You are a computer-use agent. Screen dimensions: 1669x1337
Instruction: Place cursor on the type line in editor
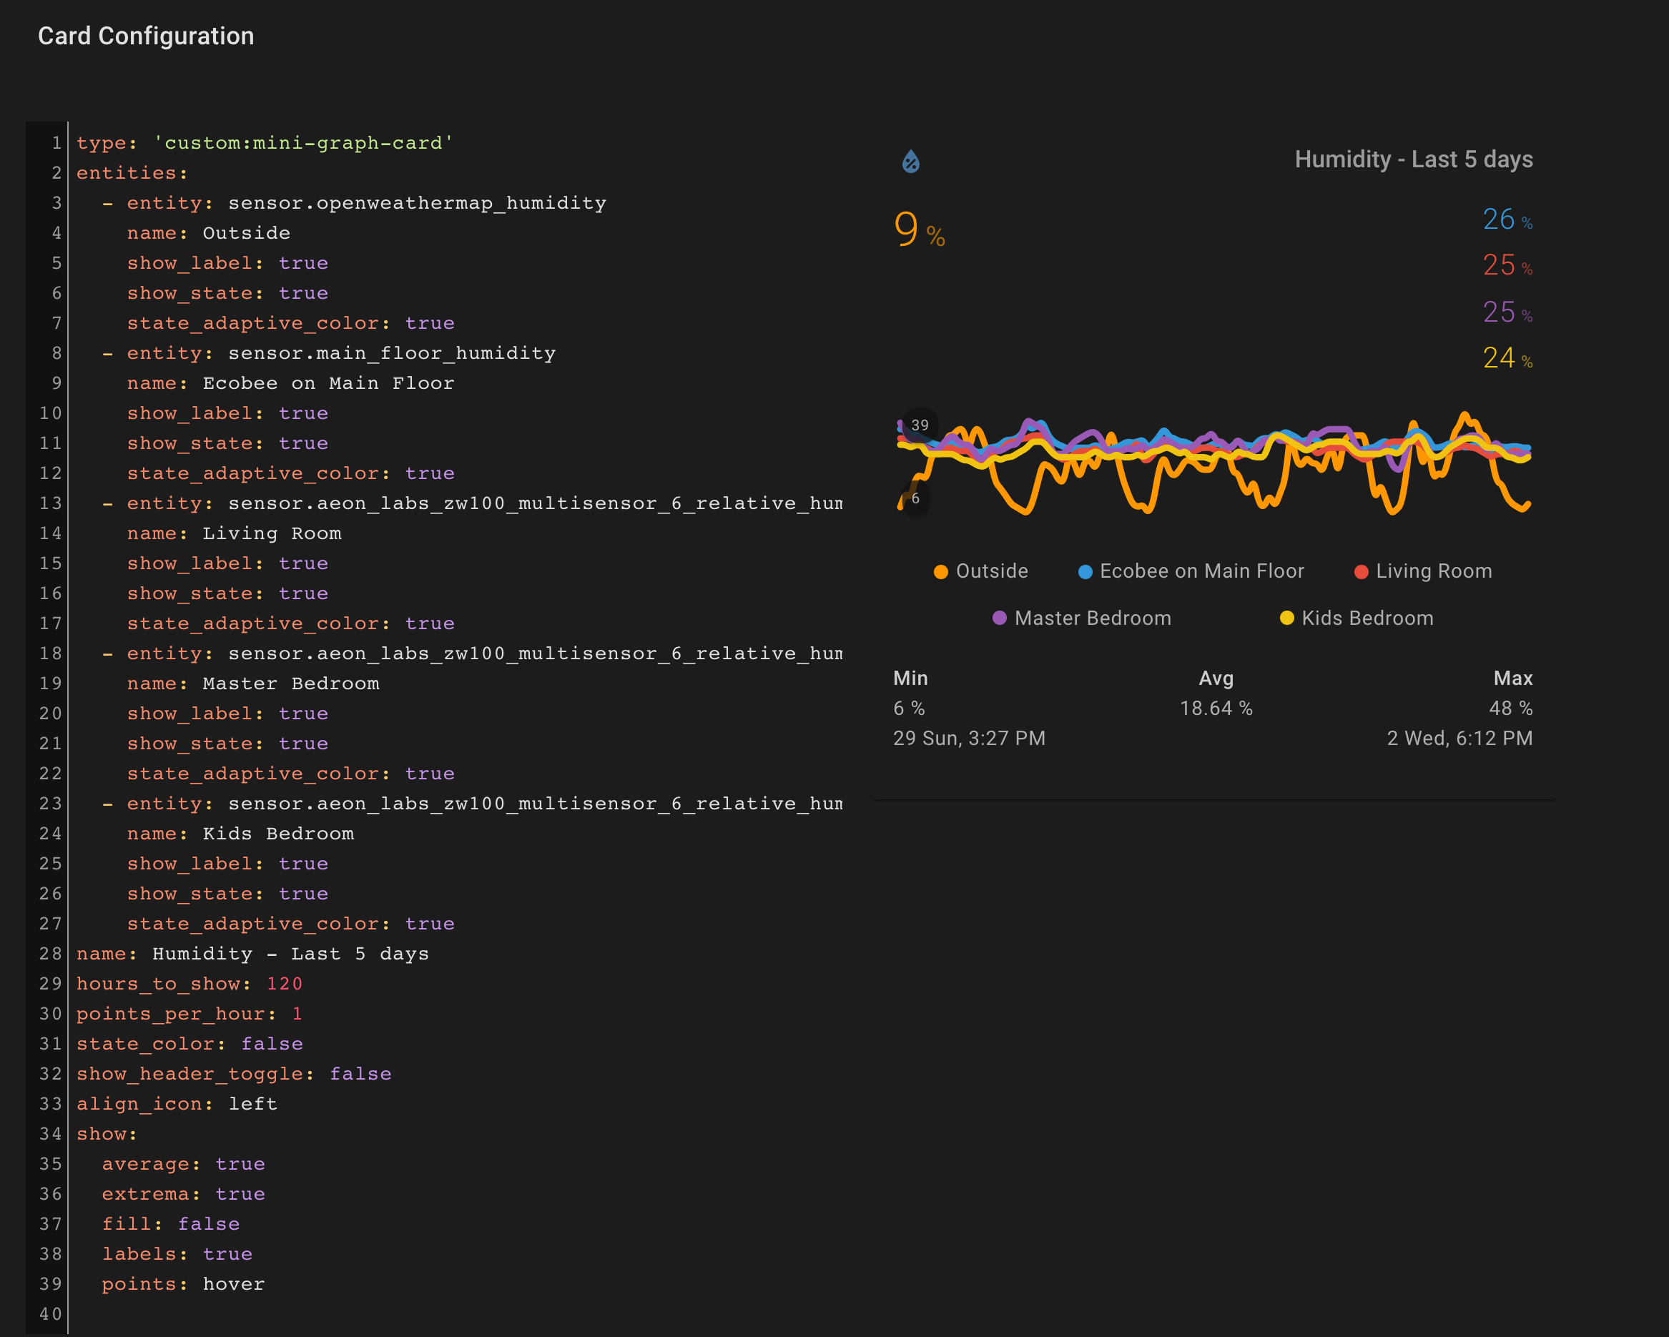click(x=263, y=143)
